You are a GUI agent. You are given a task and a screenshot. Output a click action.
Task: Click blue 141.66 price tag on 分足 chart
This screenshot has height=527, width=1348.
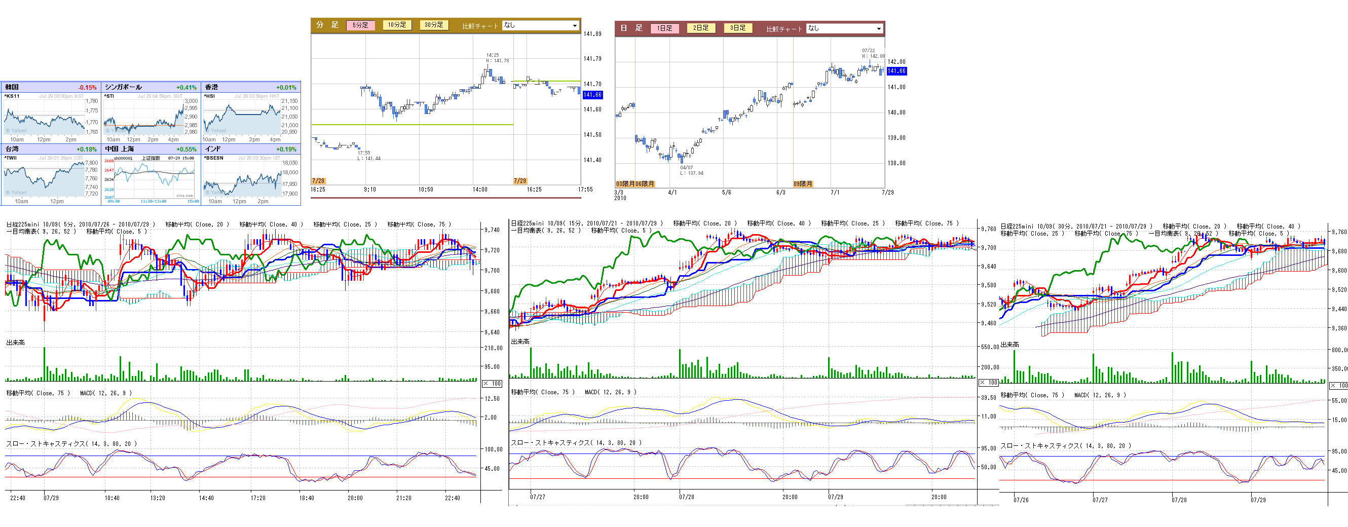point(592,95)
